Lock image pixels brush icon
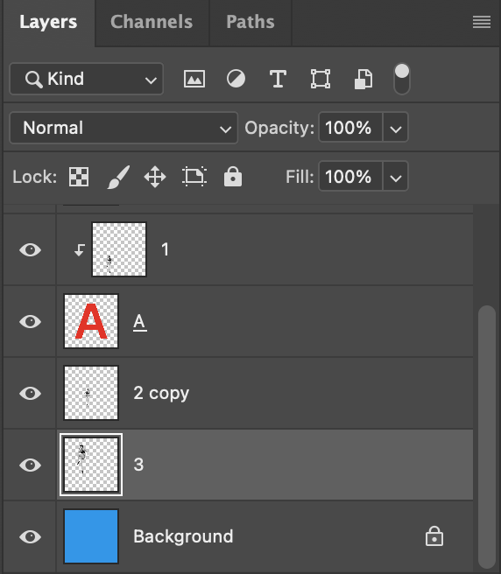This screenshot has height=574, width=501. [x=118, y=177]
